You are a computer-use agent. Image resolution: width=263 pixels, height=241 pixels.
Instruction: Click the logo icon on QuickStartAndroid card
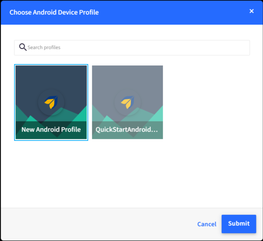127,102
